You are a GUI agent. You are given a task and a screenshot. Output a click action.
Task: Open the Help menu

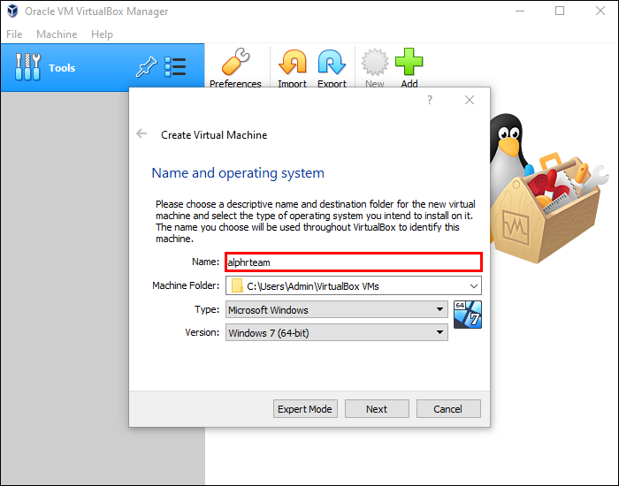(102, 34)
